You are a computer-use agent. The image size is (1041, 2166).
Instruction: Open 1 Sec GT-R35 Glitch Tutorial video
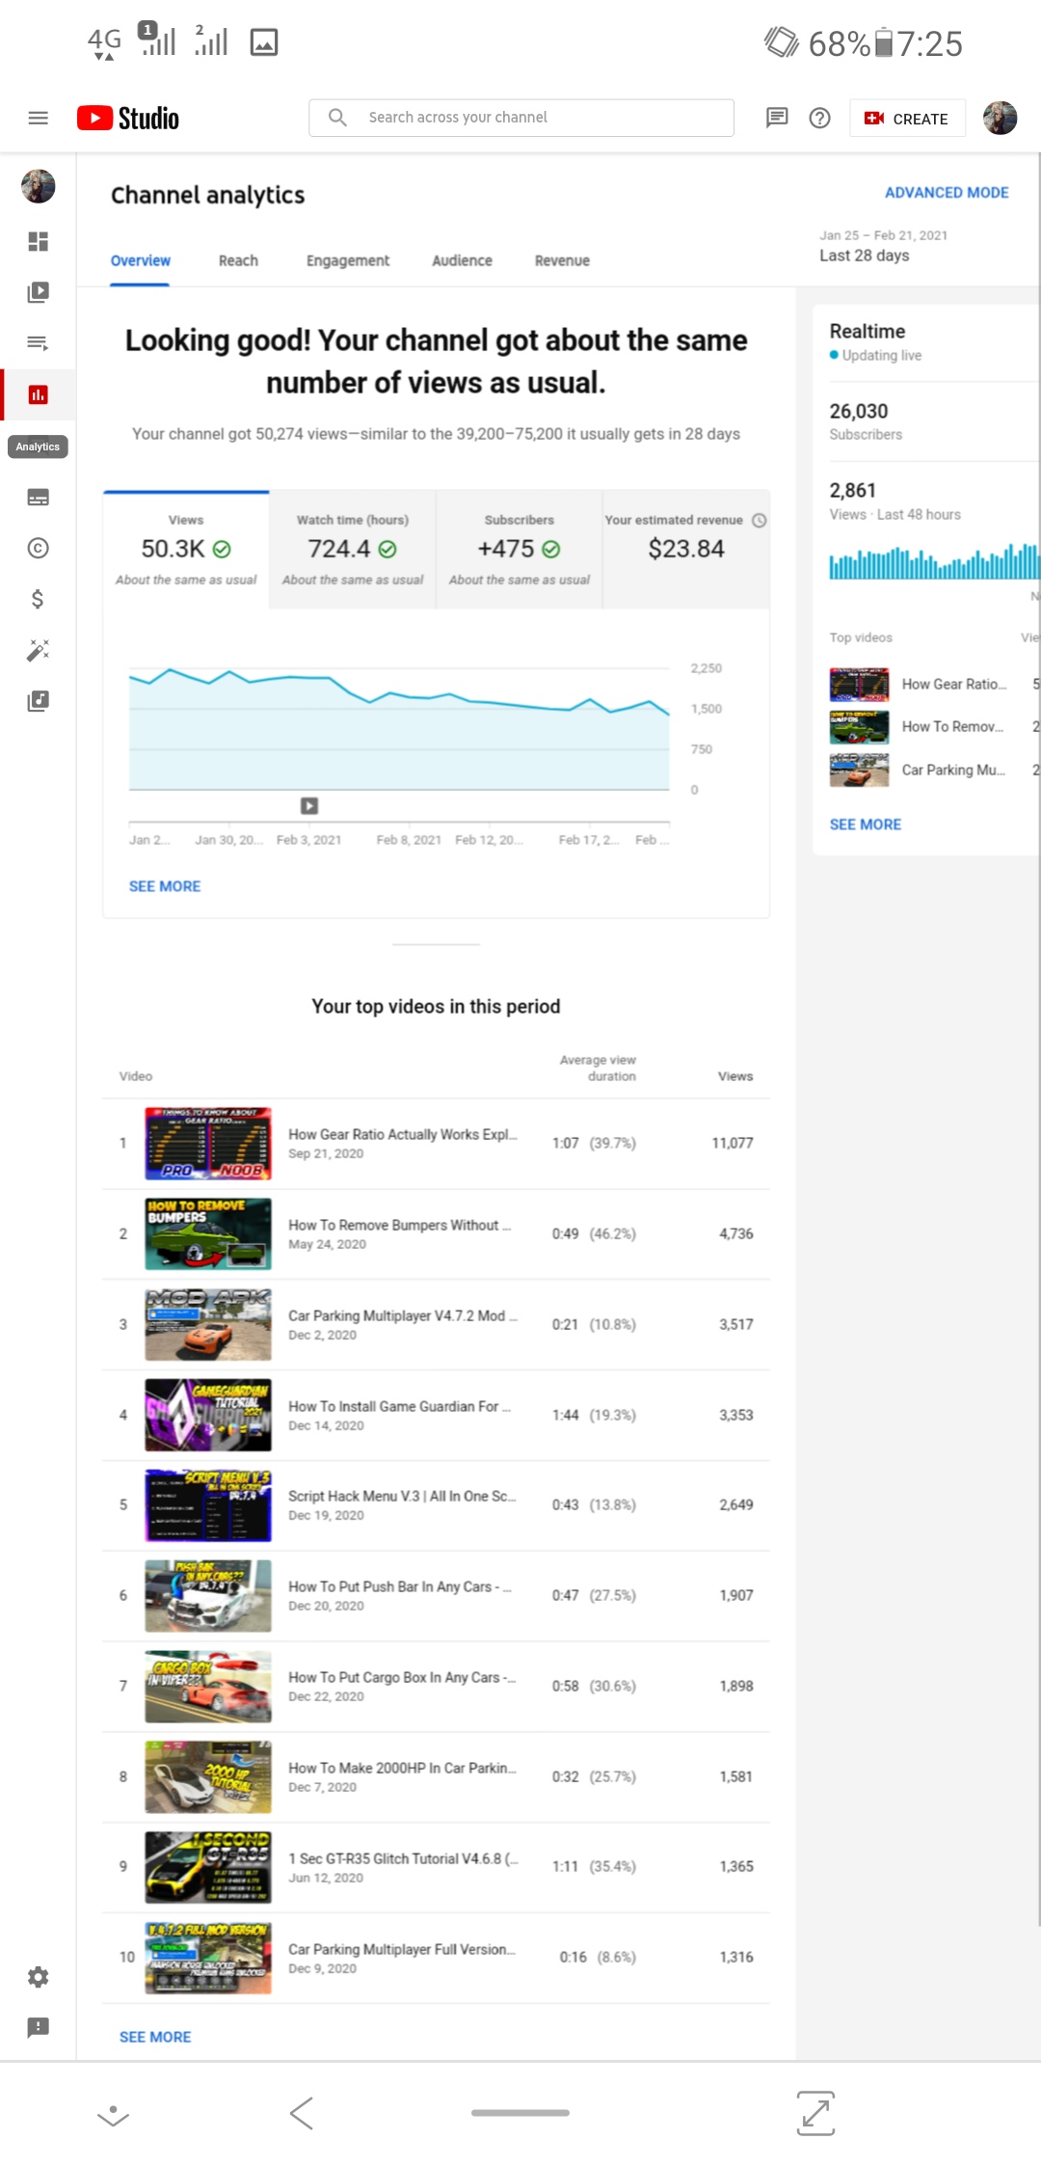(x=403, y=1858)
